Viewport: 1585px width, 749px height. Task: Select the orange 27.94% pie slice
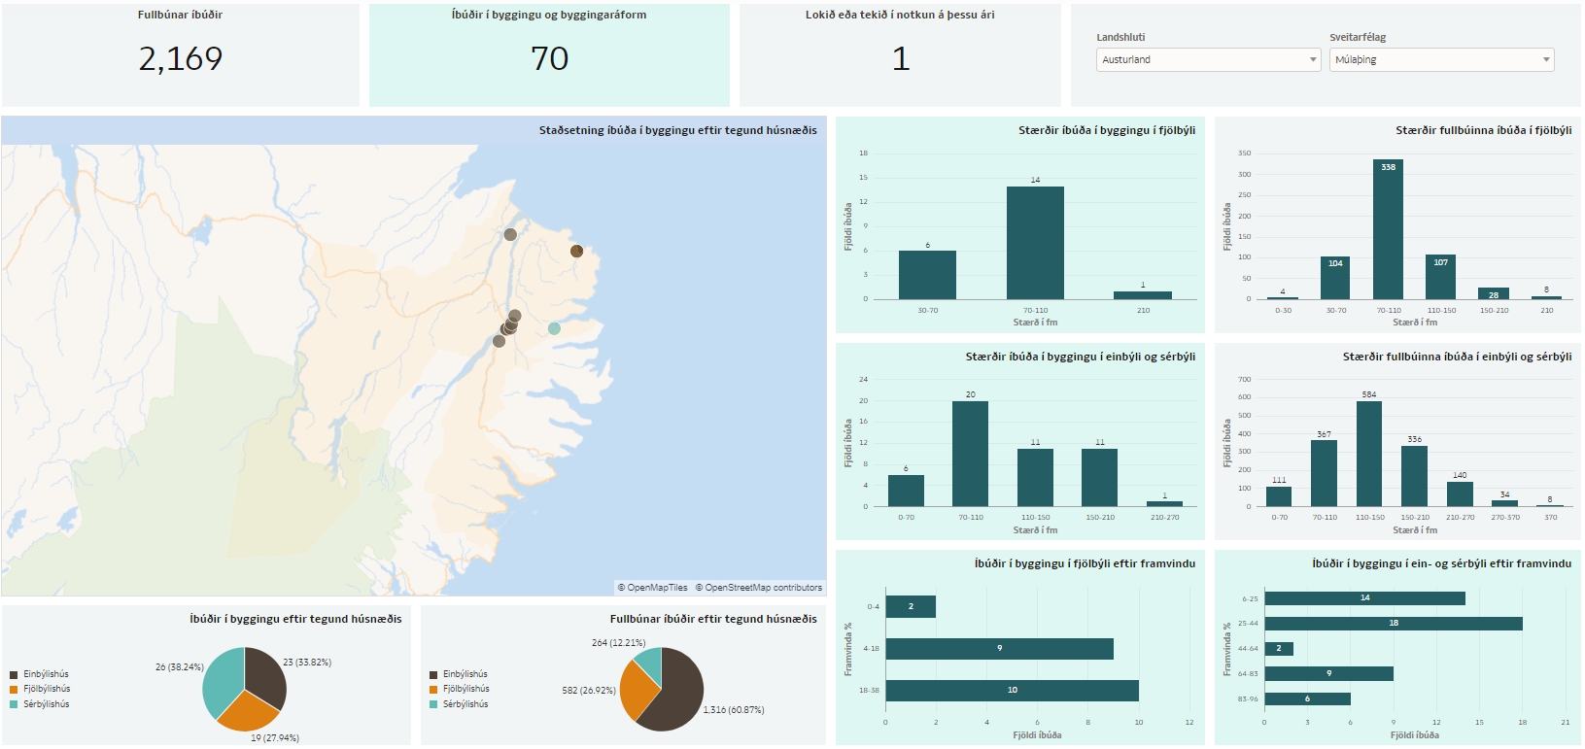[246, 714]
